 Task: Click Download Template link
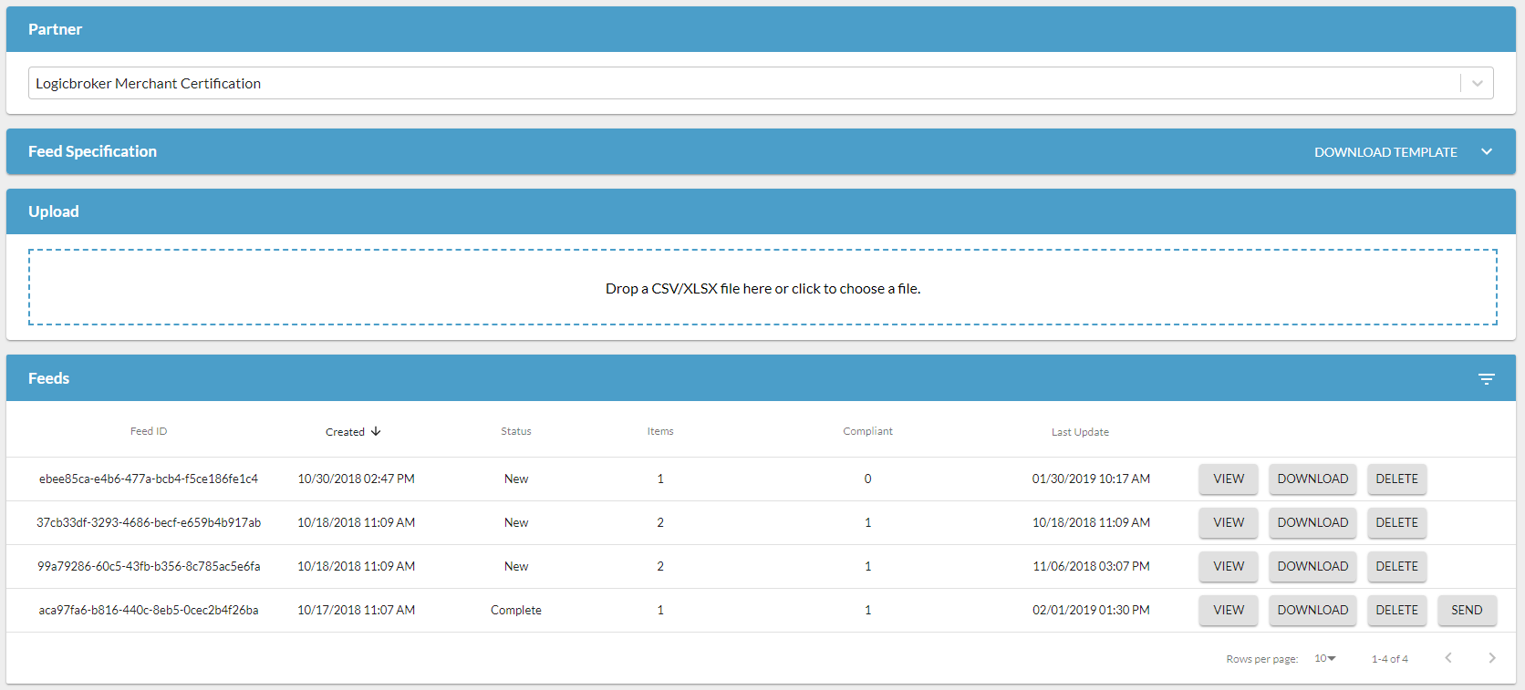pos(1385,152)
